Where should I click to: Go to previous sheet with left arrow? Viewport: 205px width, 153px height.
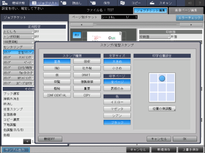tap(82, 25)
